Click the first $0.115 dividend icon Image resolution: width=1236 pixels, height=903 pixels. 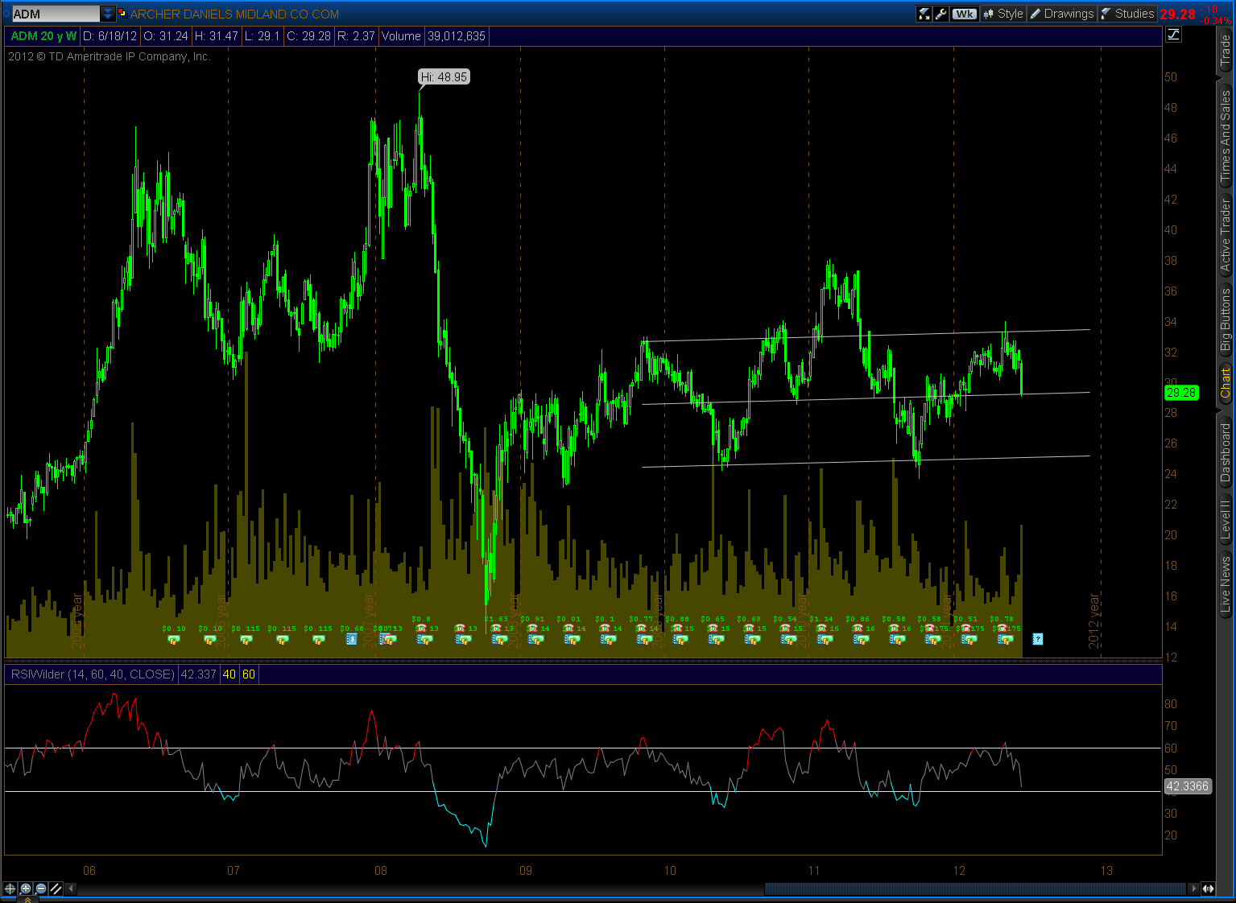click(x=246, y=640)
